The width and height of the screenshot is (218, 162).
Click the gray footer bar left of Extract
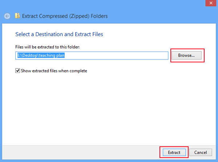(x=81, y=153)
